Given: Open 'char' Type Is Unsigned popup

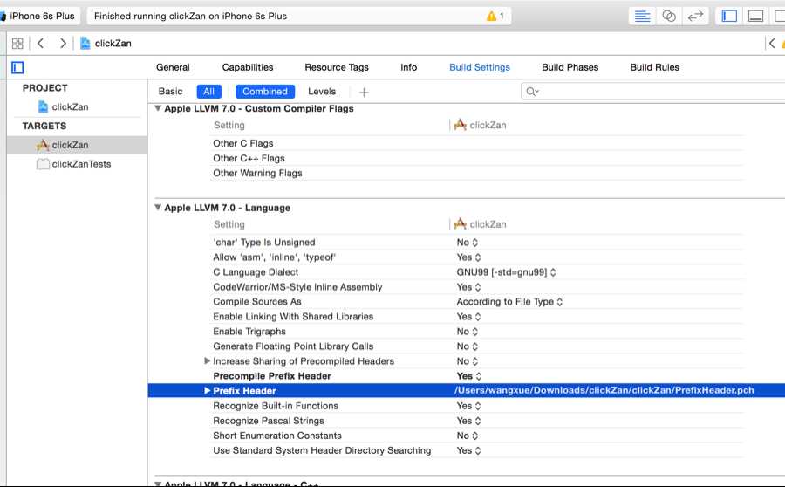Looking at the screenshot, I should click(468, 243).
